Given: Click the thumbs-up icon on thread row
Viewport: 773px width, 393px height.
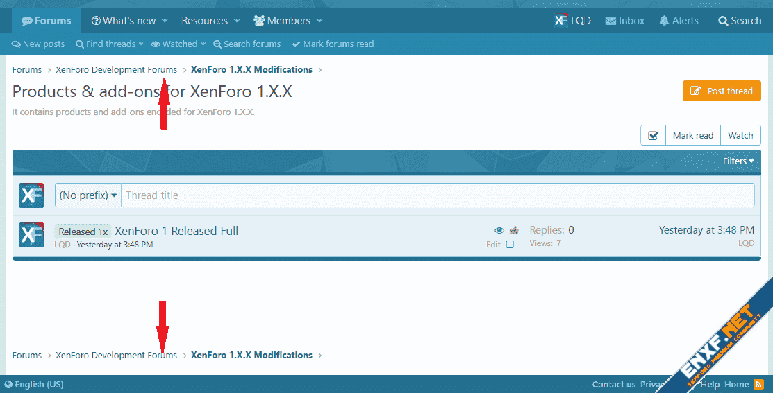Looking at the screenshot, I should tap(514, 230).
